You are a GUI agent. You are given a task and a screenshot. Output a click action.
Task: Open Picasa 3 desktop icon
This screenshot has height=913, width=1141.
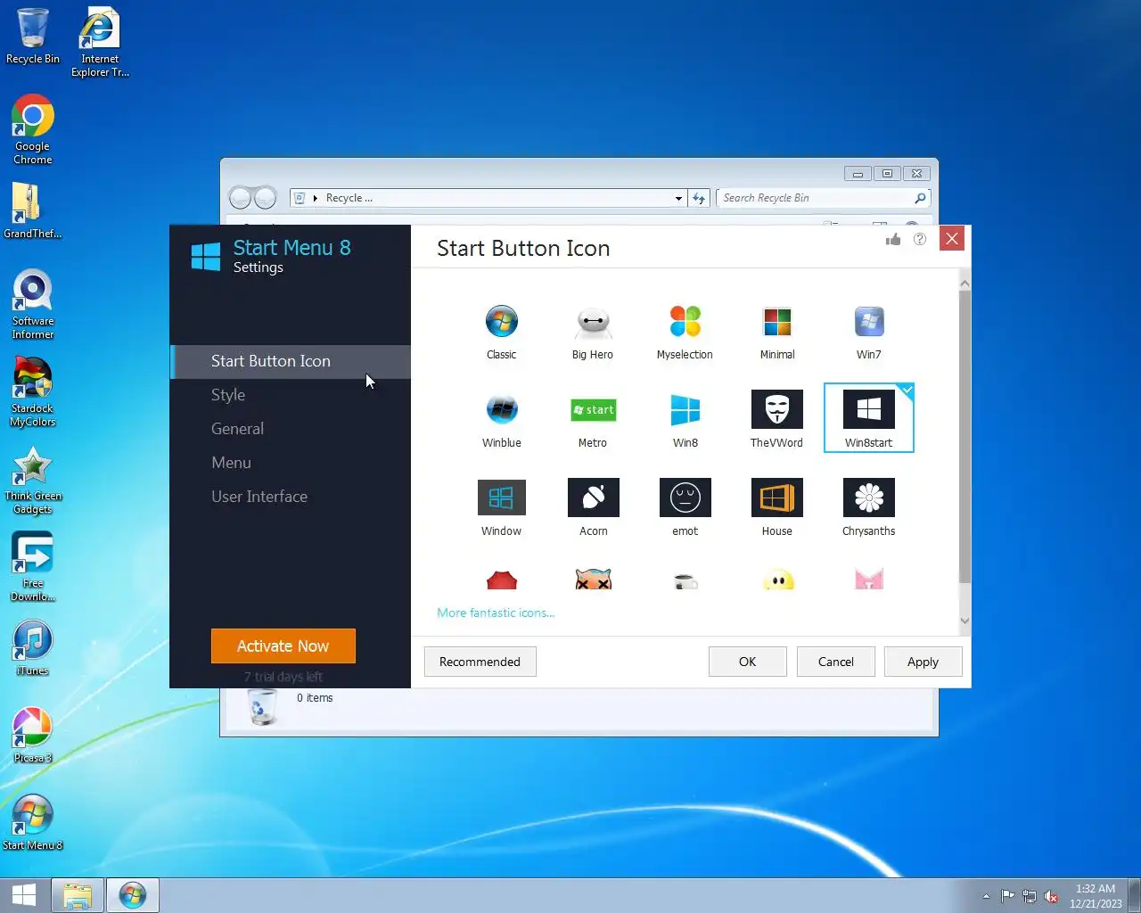point(33,735)
